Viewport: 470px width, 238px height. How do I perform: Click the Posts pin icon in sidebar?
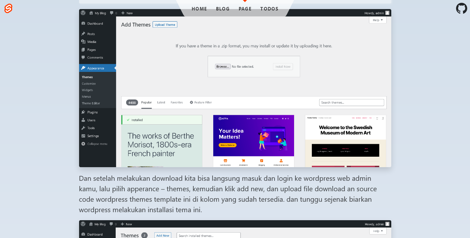[83, 34]
